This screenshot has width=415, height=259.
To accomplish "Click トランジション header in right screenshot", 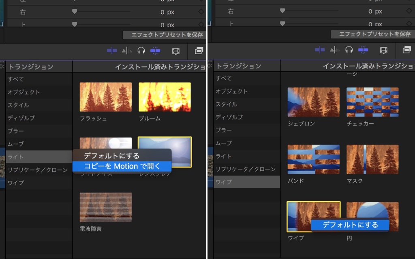I will (x=239, y=66).
